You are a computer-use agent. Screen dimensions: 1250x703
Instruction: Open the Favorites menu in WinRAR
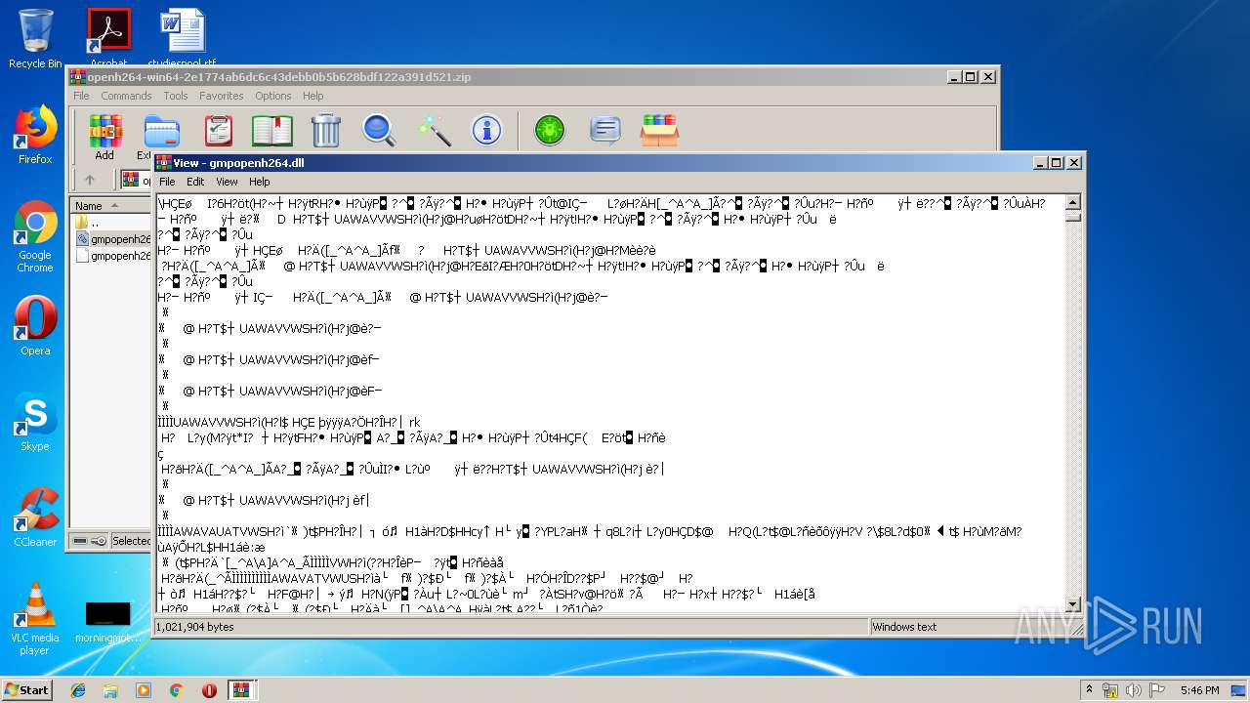[222, 96]
